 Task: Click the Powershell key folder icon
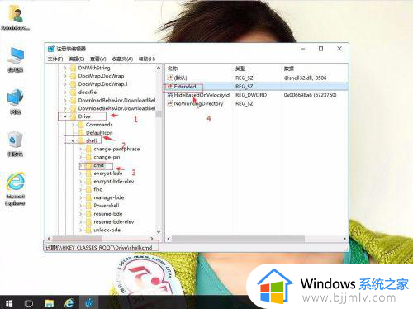pyautogui.click(x=88, y=206)
